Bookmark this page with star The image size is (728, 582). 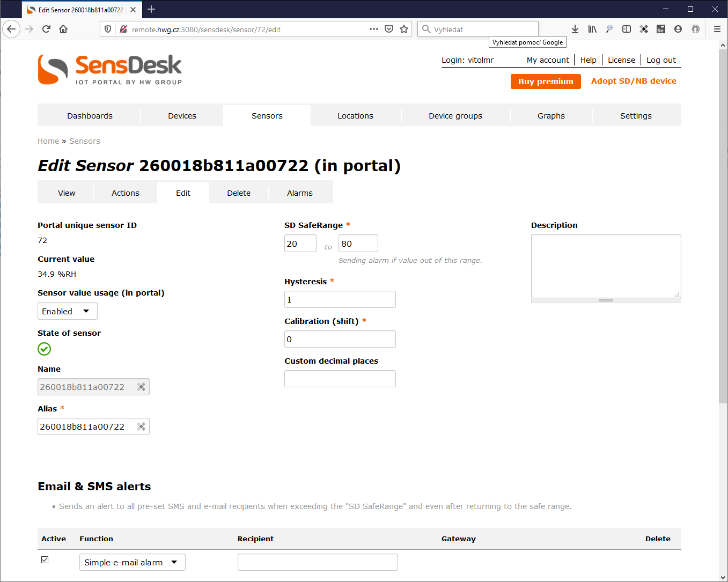coord(404,29)
